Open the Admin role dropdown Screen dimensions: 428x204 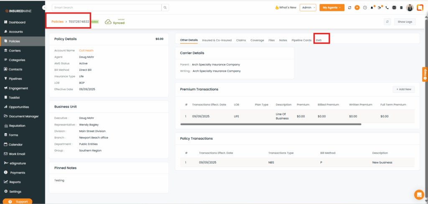point(308,8)
